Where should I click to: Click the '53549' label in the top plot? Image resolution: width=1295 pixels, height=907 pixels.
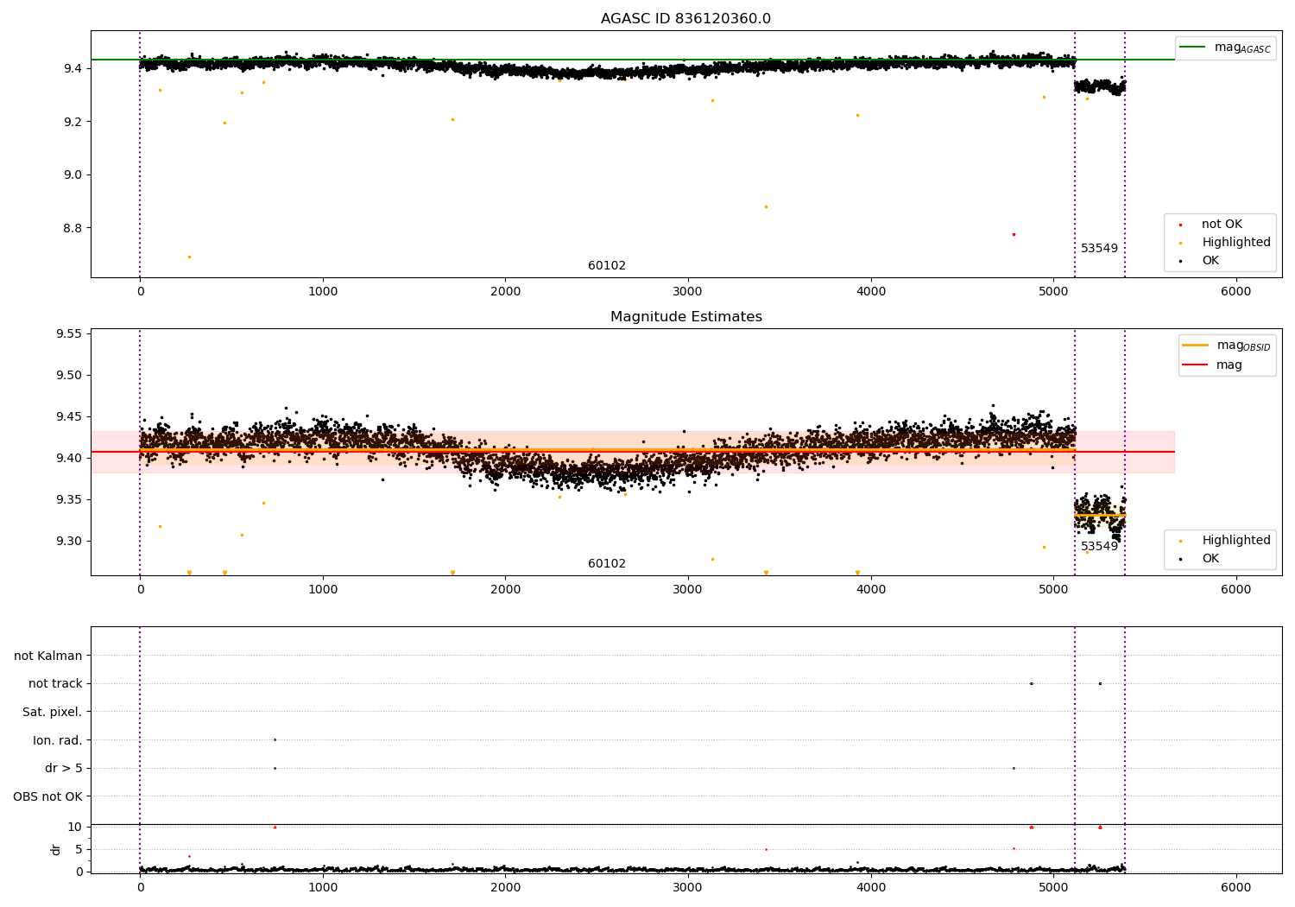1099,249
